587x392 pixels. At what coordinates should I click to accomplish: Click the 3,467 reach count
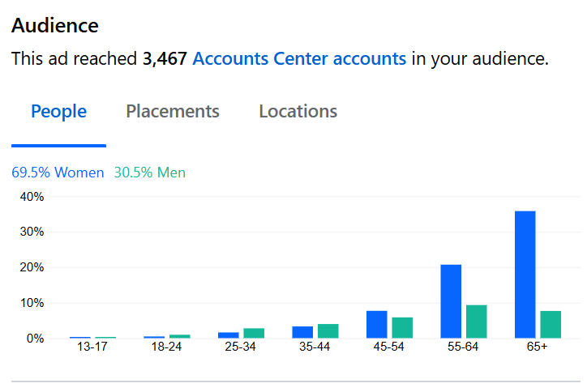[x=165, y=59]
